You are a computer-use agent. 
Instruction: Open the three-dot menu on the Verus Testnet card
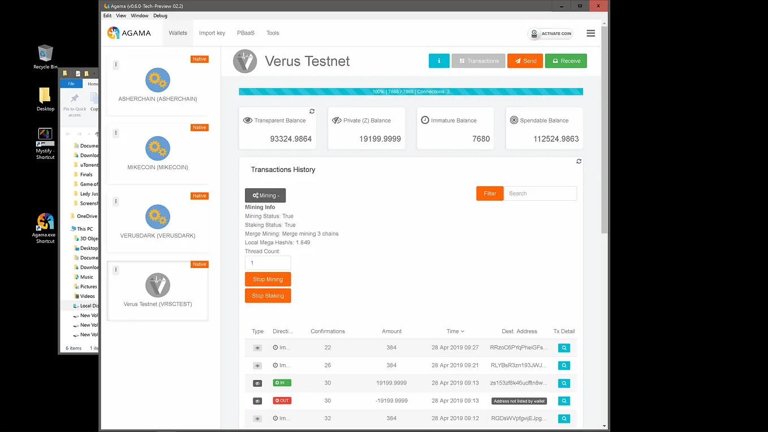116,270
